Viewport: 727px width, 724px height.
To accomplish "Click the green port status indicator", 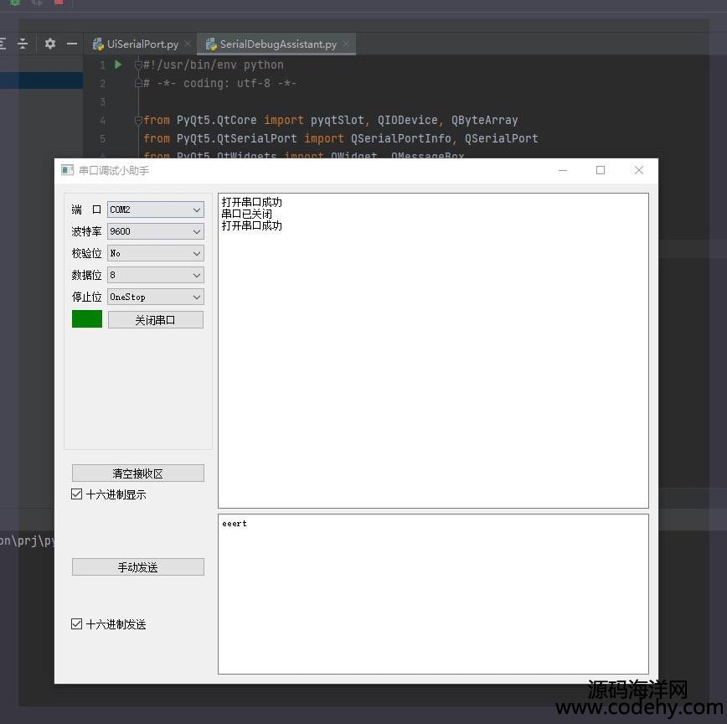I will tap(87, 319).
